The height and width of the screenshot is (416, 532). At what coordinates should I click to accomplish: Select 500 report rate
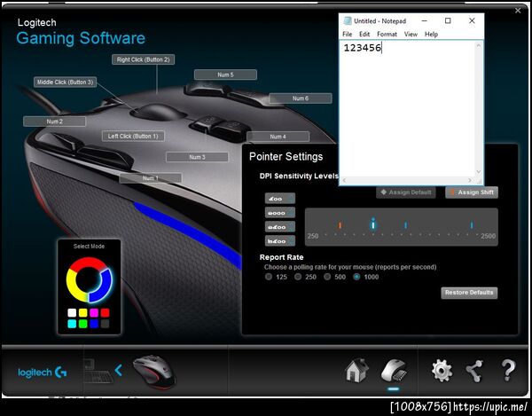coord(327,277)
